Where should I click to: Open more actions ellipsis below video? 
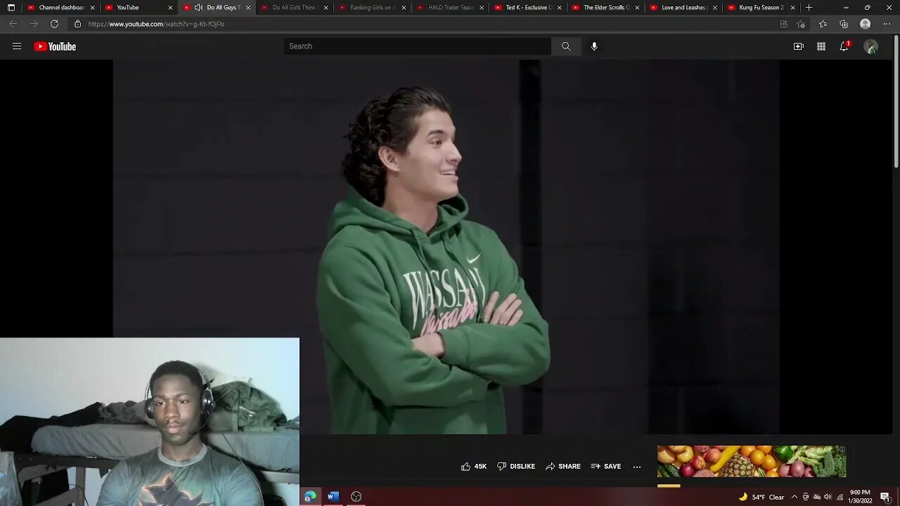pos(637,466)
